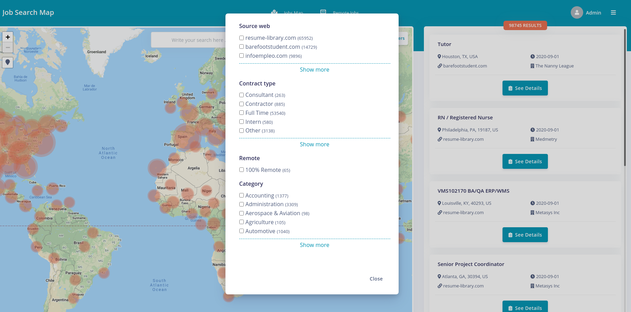Image resolution: width=631 pixels, height=312 pixels.
Task: Select the Contractor contract type checkbox
Action: (241, 104)
